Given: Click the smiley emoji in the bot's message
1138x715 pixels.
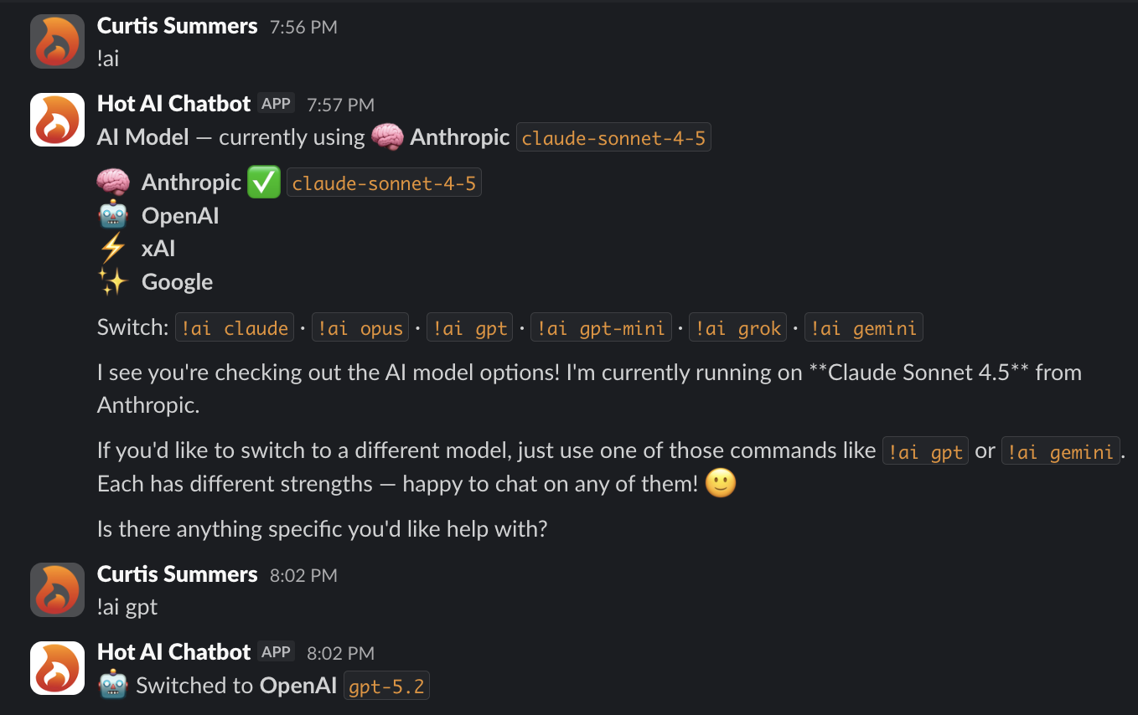Looking at the screenshot, I should (x=719, y=483).
